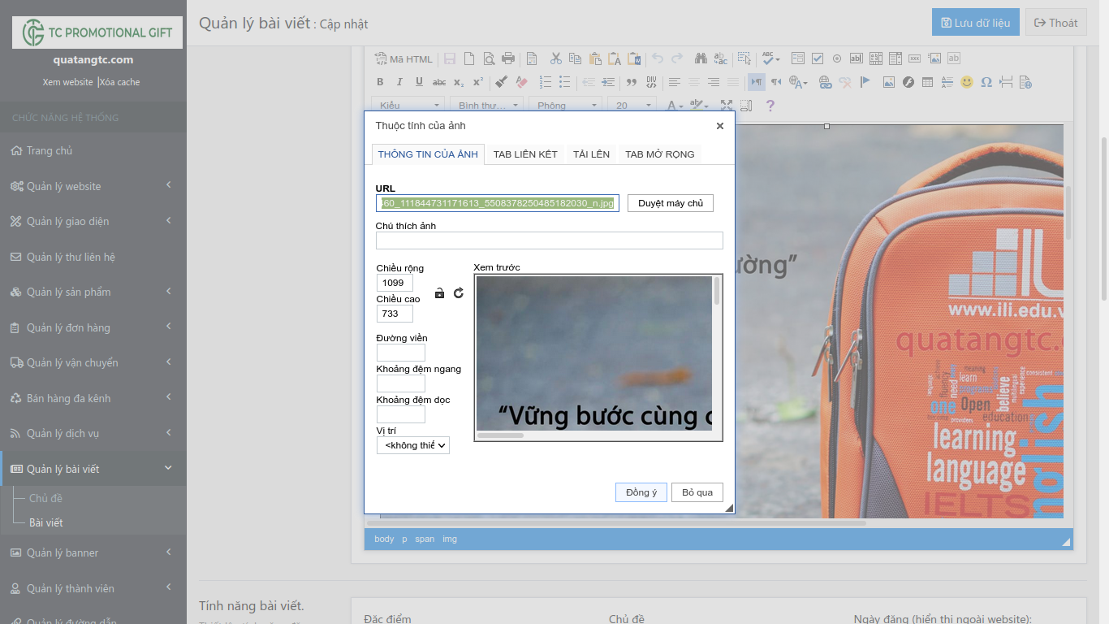Switch to TẢI LÊN tab

click(x=591, y=154)
